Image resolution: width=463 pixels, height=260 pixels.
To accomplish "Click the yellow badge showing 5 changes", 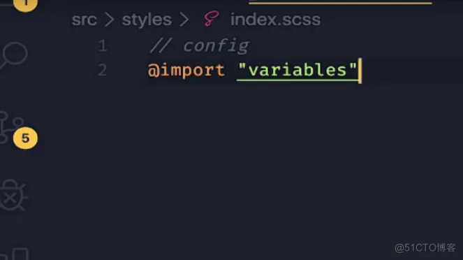I will click(x=25, y=138).
